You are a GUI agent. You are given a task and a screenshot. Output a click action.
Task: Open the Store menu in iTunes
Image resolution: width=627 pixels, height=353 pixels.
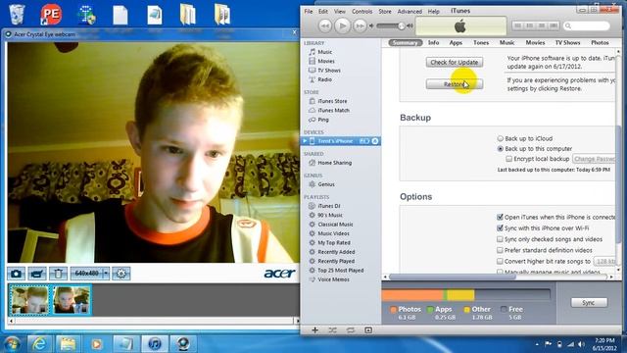pos(385,12)
